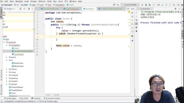
Task: Click editor inspection status indicator
Action: click(x=129, y=12)
